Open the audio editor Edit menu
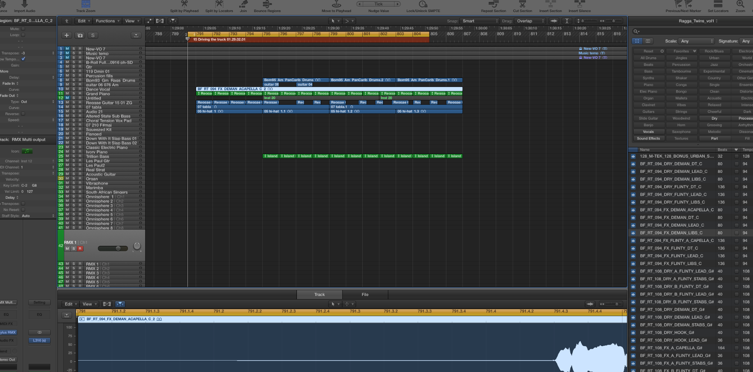 click(x=70, y=304)
